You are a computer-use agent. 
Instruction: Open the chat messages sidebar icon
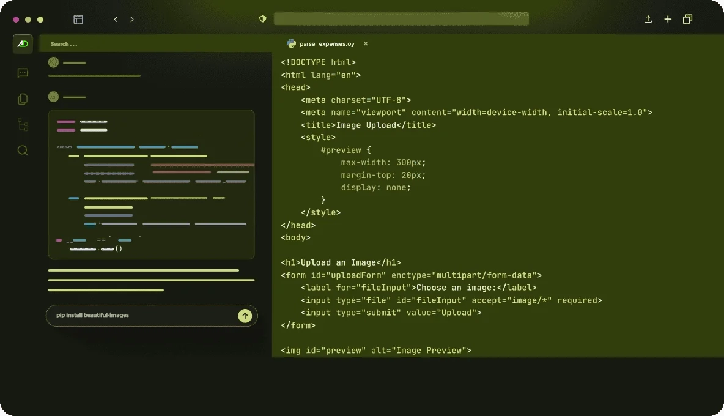pyautogui.click(x=23, y=73)
